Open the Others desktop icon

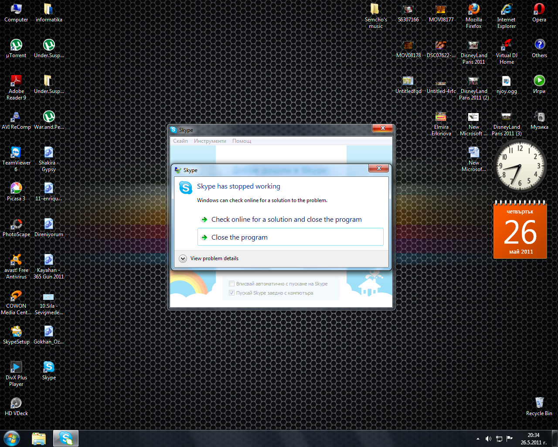539,49
